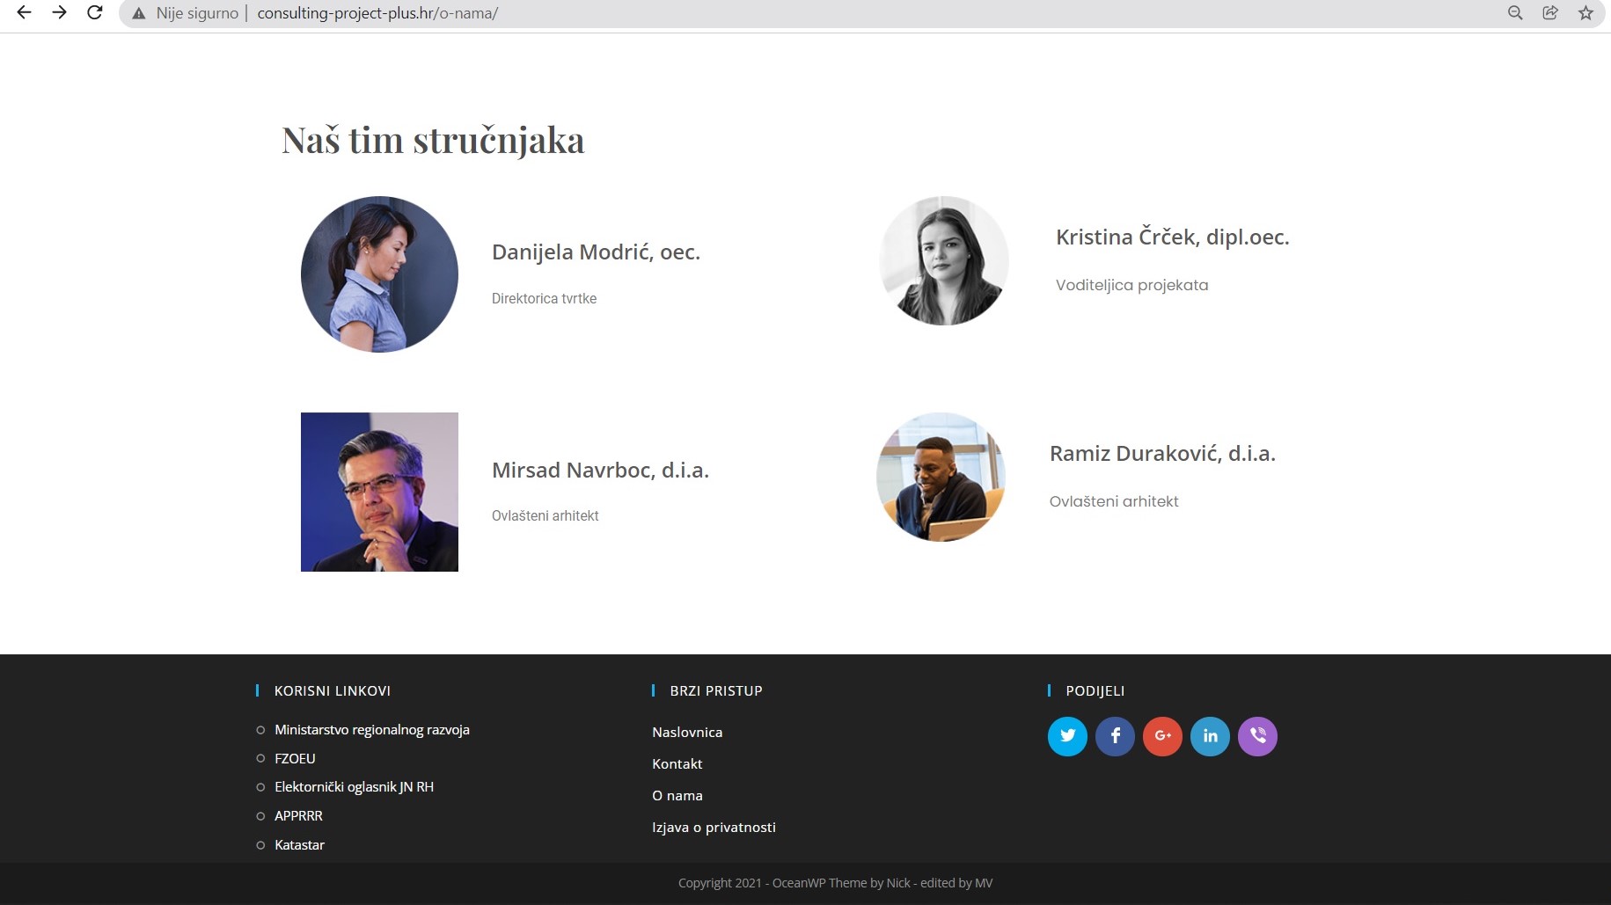Click the browser back arrow
The width and height of the screenshot is (1611, 905).
pyautogui.click(x=24, y=13)
